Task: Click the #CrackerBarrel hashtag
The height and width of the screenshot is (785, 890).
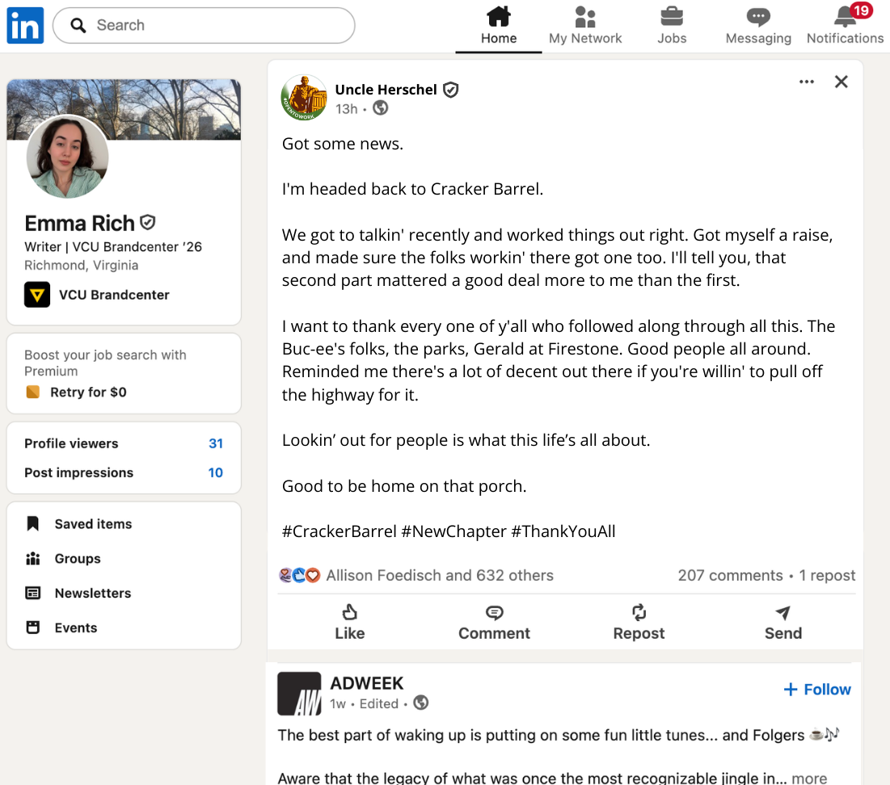Action: coord(339,531)
